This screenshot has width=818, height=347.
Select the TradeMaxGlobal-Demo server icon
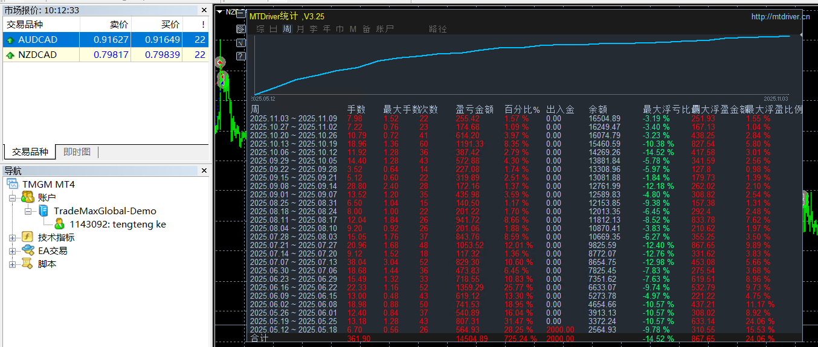[x=43, y=211]
